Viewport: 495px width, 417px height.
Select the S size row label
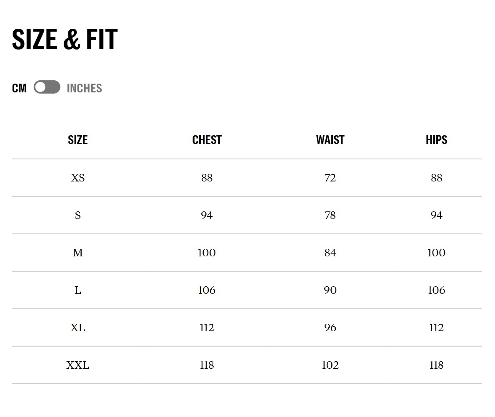(78, 216)
